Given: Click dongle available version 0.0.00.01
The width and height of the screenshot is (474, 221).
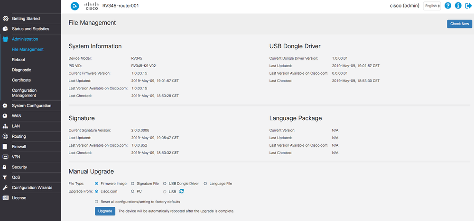Looking at the screenshot, I should [x=340, y=73].
